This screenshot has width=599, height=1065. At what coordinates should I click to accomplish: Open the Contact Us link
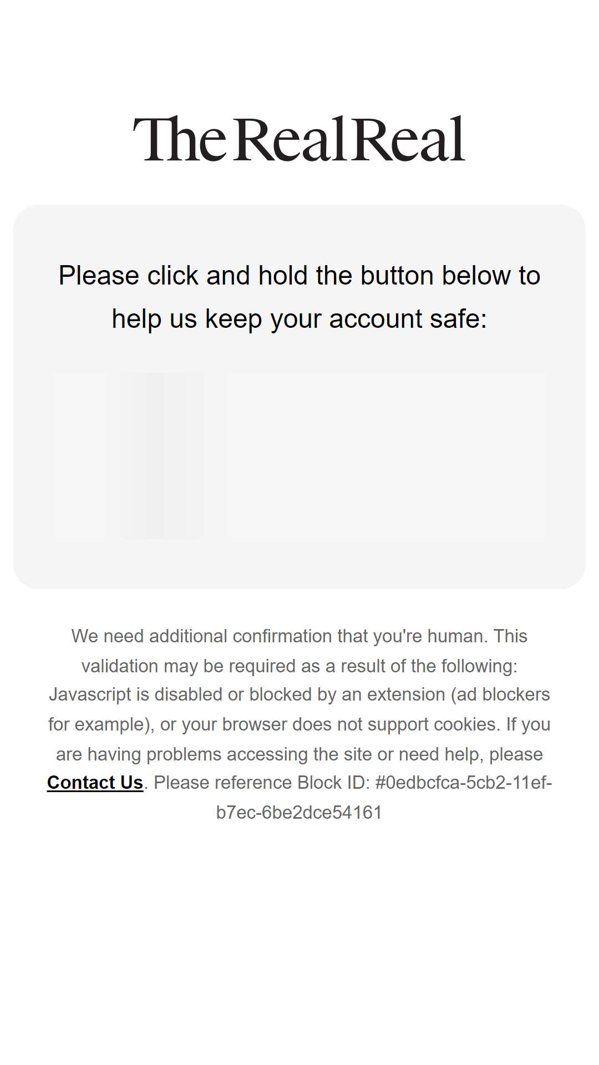(95, 782)
